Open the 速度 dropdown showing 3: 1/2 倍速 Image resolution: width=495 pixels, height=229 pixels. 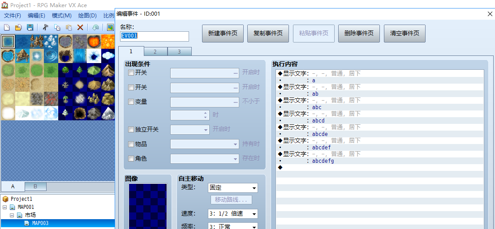233,214
